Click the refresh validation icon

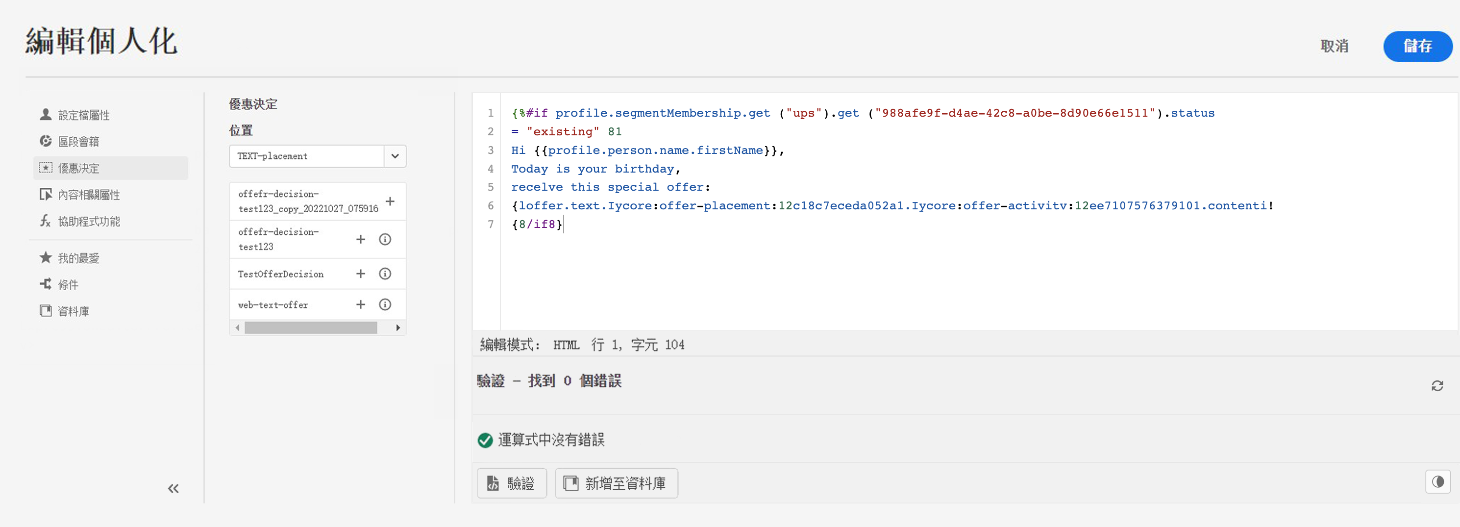coord(1437,386)
